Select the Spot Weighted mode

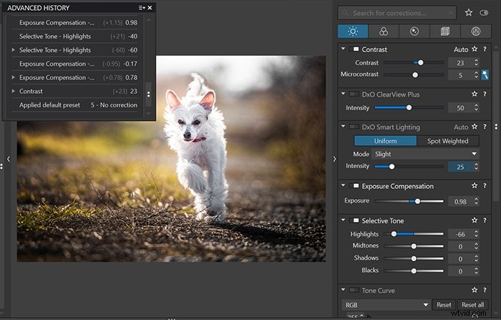coord(447,141)
